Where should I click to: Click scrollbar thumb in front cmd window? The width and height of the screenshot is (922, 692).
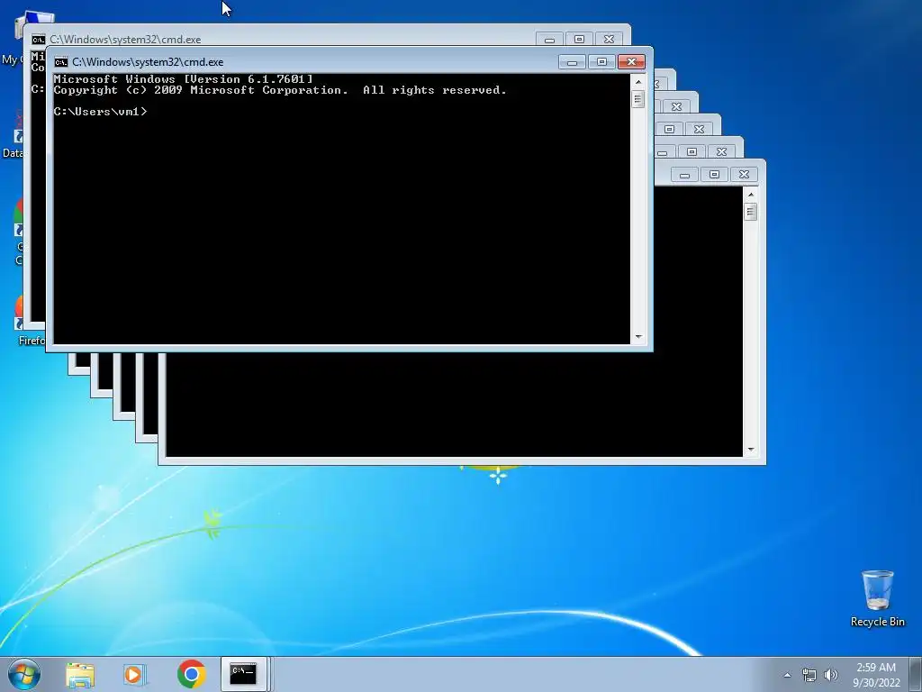638,99
